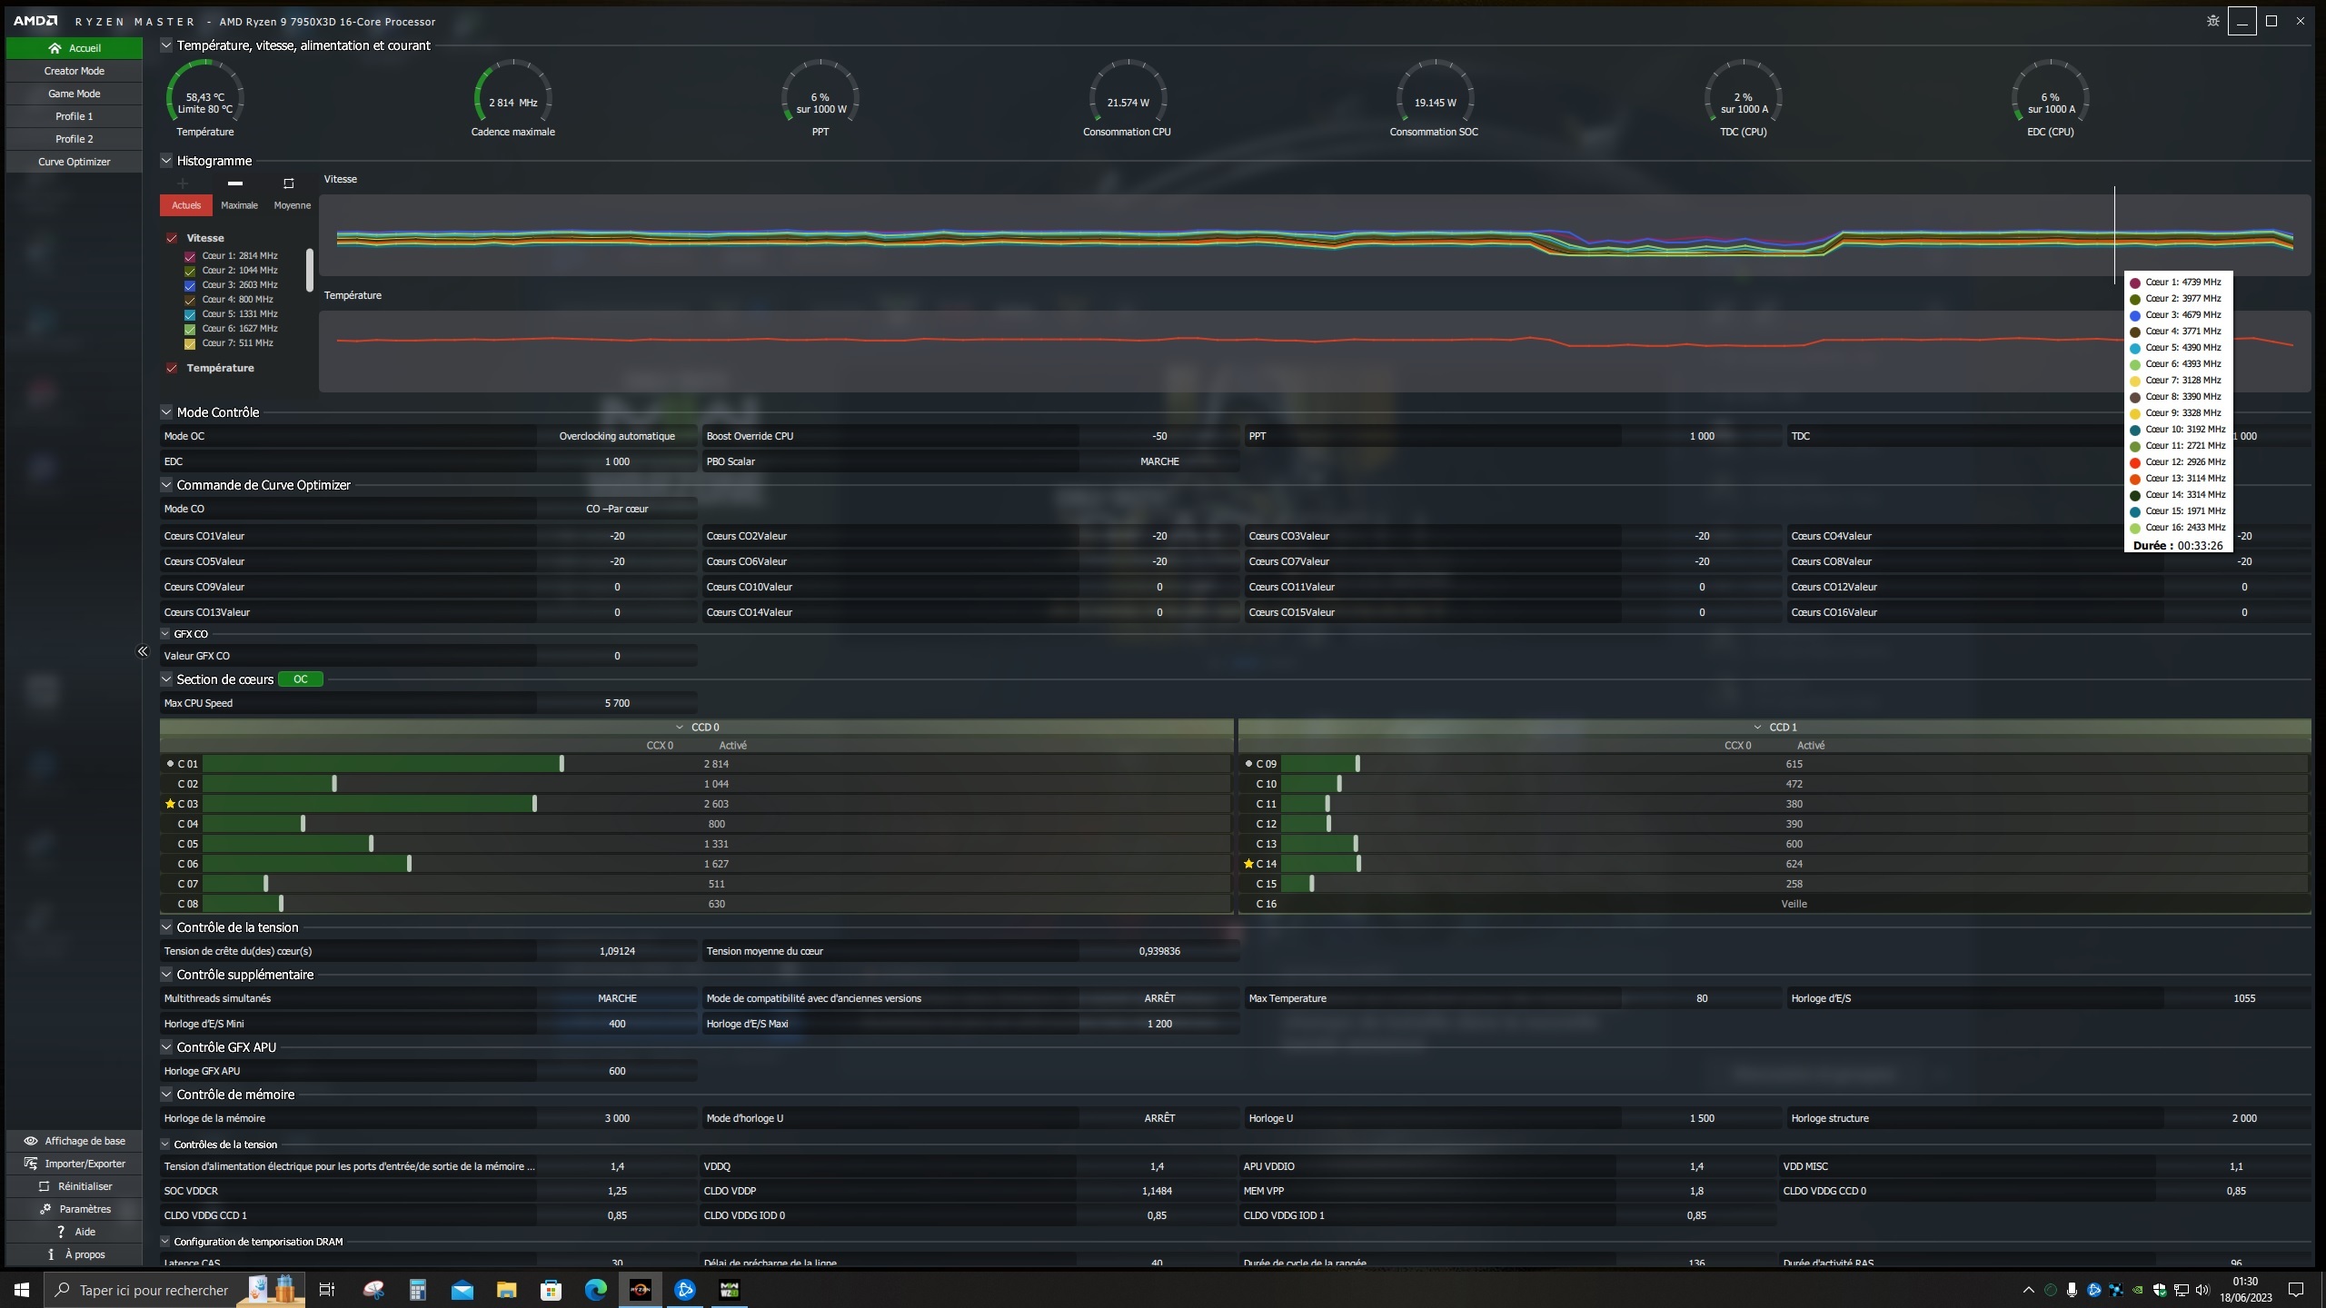Image resolution: width=2326 pixels, height=1308 pixels.
Task: Select the Maximale histogram button
Action: (239, 205)
